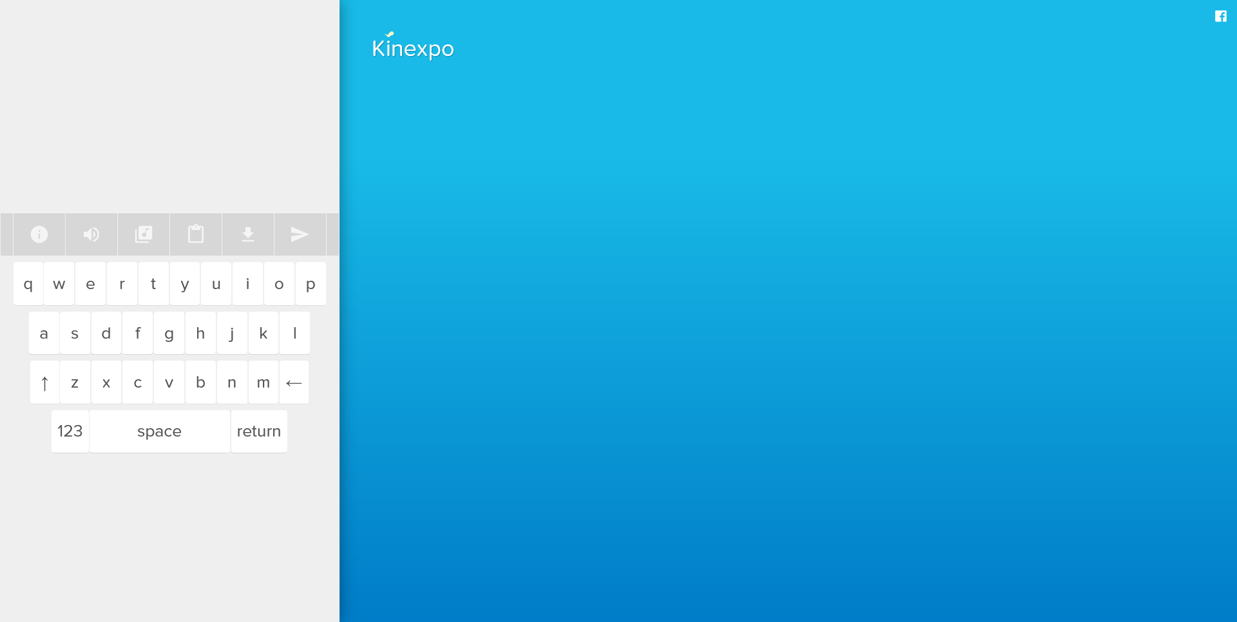Tap the n key
Screen dimensions: 1237x622
pos(232,382)
